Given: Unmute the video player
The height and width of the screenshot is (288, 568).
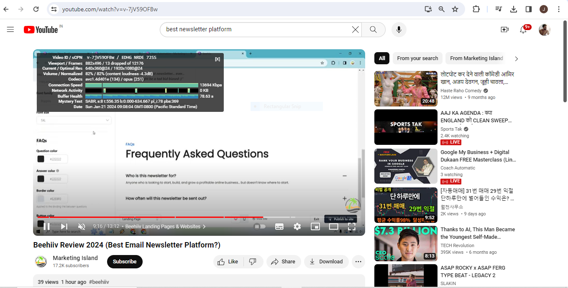Looking at the screenshot, I should [x=82, y=226].
